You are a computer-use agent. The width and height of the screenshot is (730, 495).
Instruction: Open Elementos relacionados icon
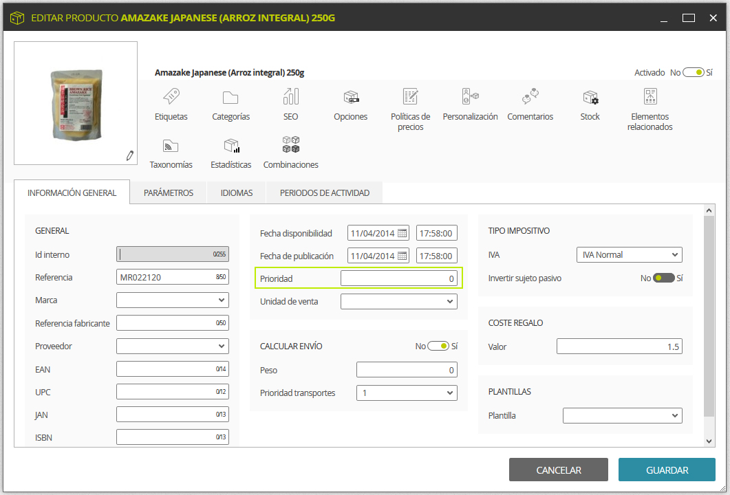coord(650,96)
